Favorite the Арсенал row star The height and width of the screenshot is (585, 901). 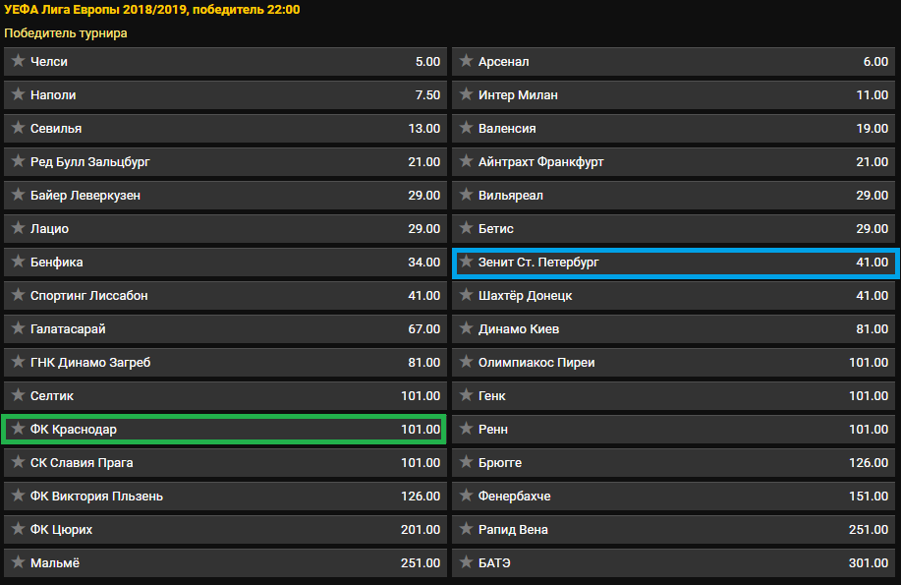466,61
